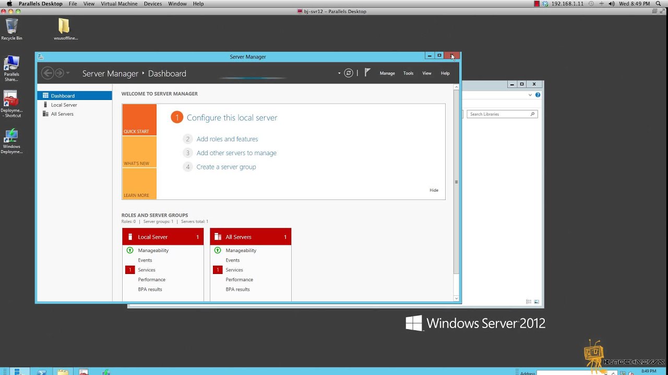
Task: Click BPA results in the All Servers tile
Action: click(237, 290)
